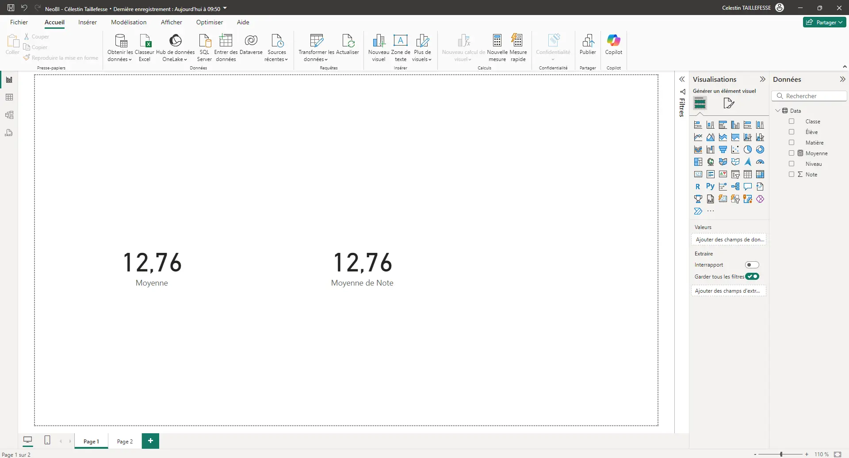Choose the funnel chart visual

[723, 150]
